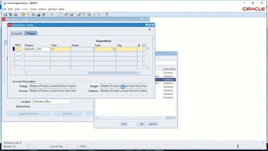
Task: Open the Help menu
Action: coord(62,9)
